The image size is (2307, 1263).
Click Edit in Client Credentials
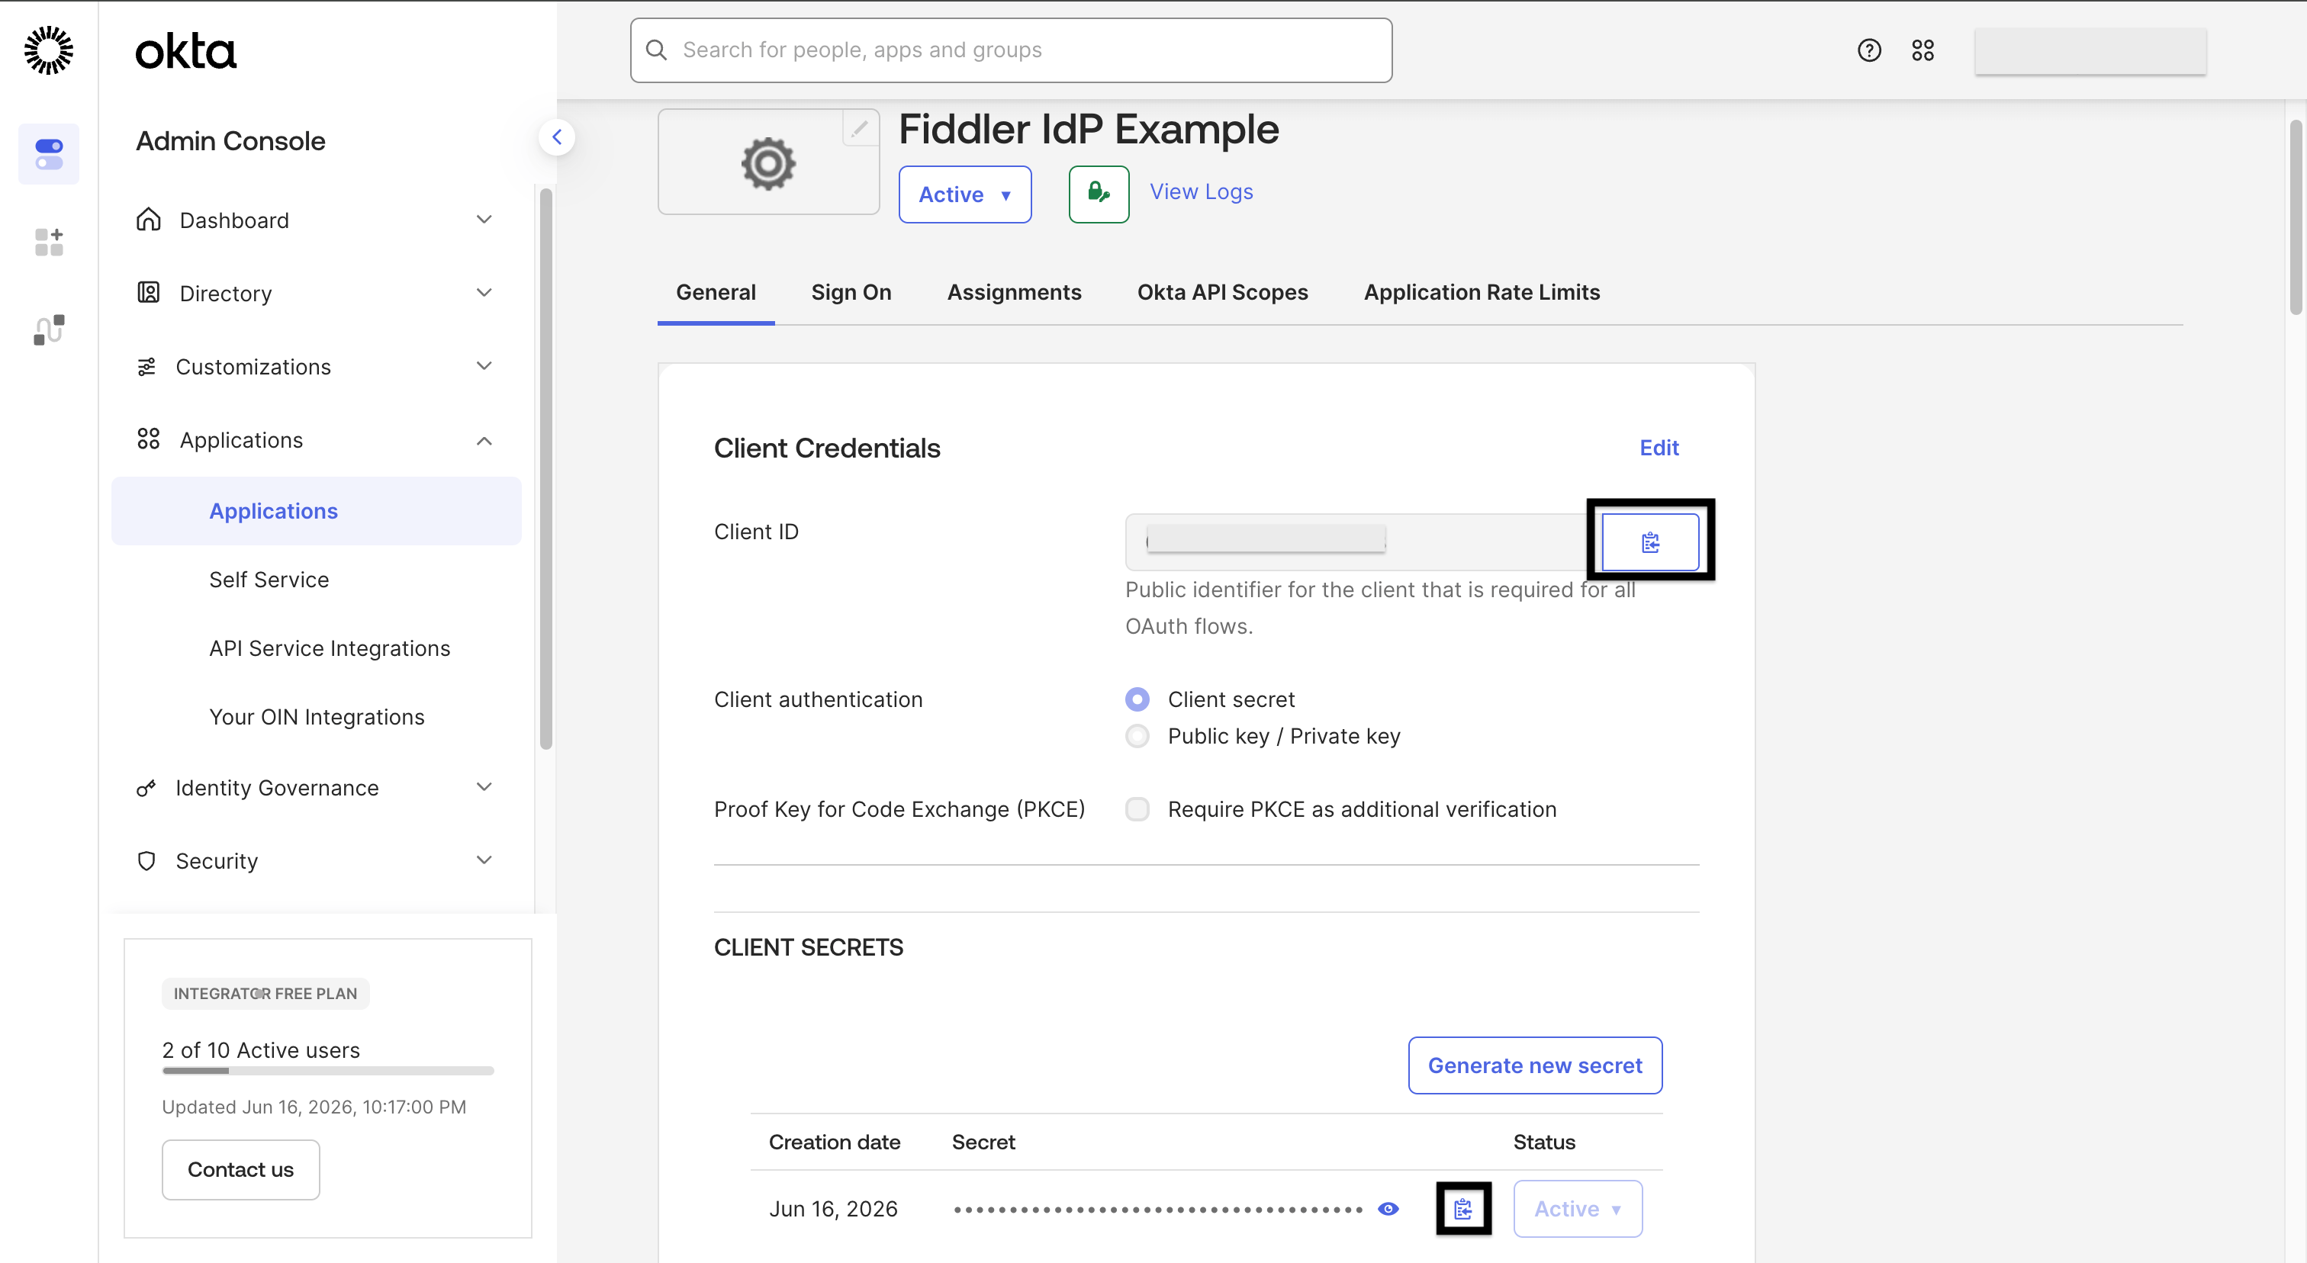1659,448
